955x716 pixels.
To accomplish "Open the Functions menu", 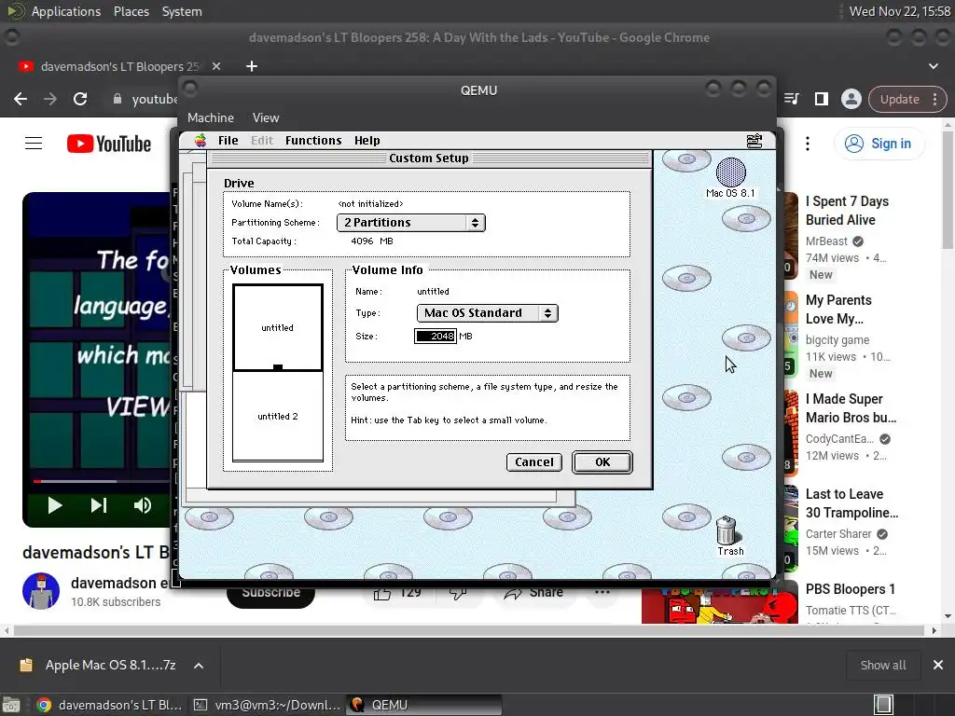I will (x=313, y=141).
